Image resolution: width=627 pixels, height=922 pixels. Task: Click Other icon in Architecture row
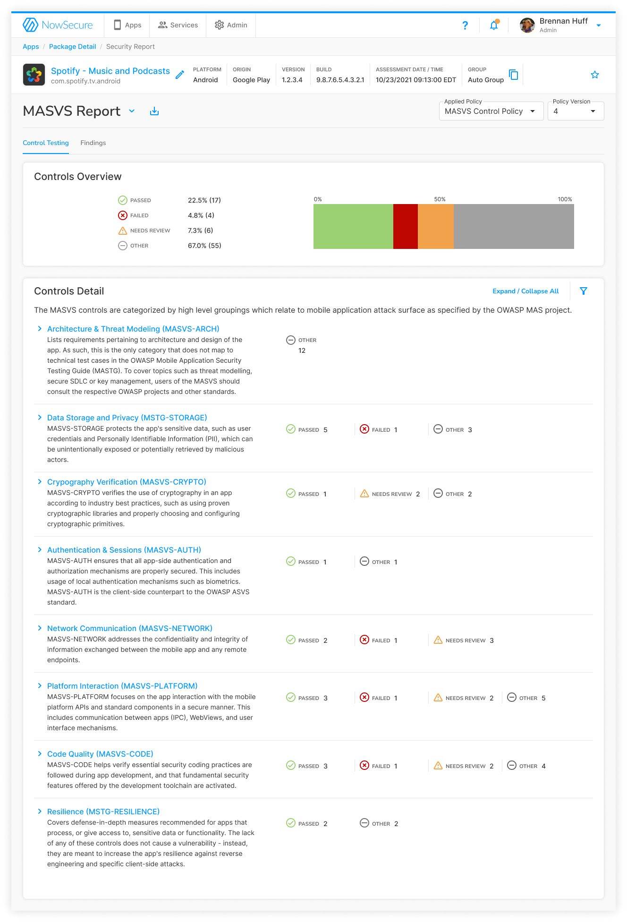pyautogui.click(x=291, y=340)
